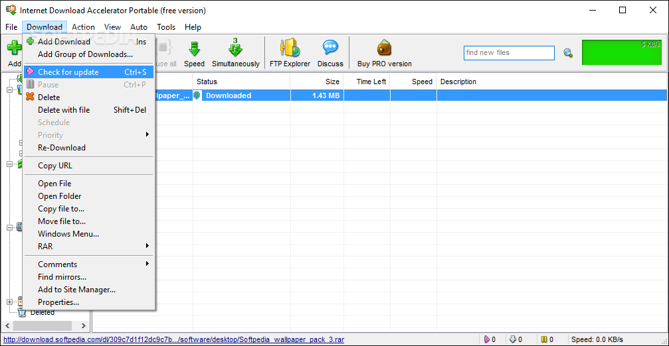Viewport: 669px width, 346px height.
Task: Expand the Comments submenu
Action: tap(89, 264)
